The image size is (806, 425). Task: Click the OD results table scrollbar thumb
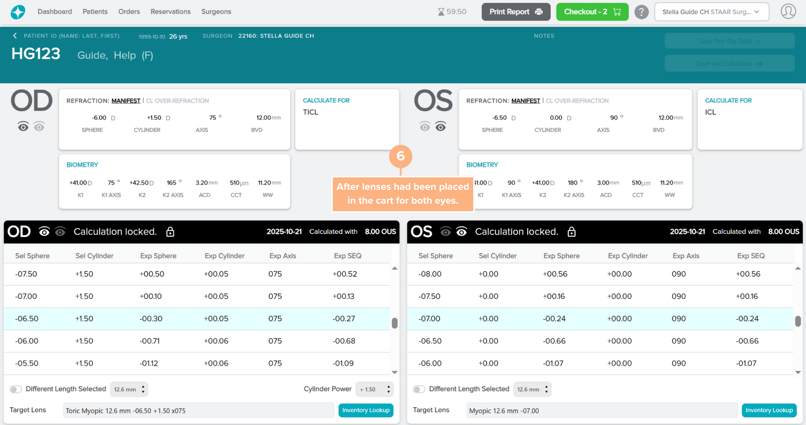click(x=395, y=323)
